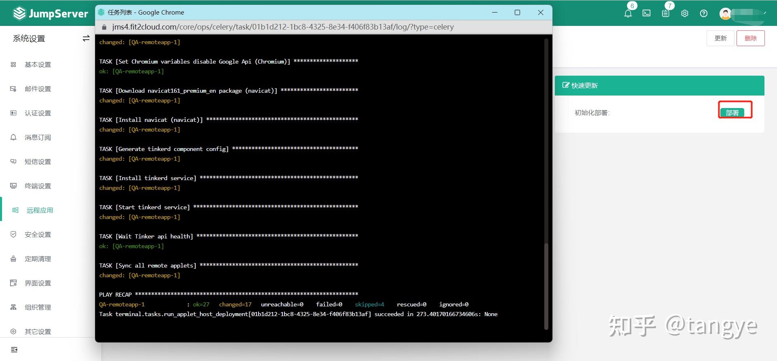Click the 'TASK [Install navicat (navicat)]' line
This screenshot has height=361, width=777.
(229, 120)
